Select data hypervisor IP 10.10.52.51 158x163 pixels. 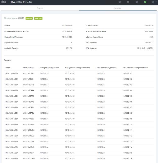(101, 73)
